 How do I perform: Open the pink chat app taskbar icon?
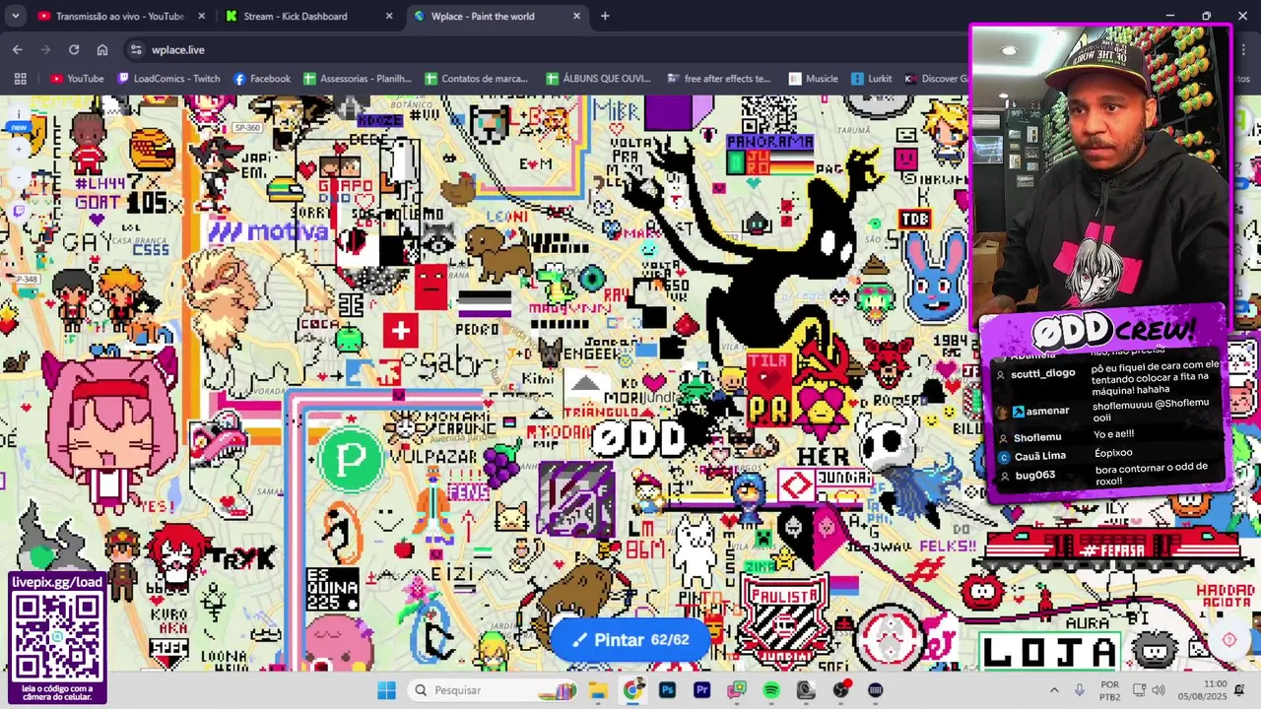coord(737,690)
